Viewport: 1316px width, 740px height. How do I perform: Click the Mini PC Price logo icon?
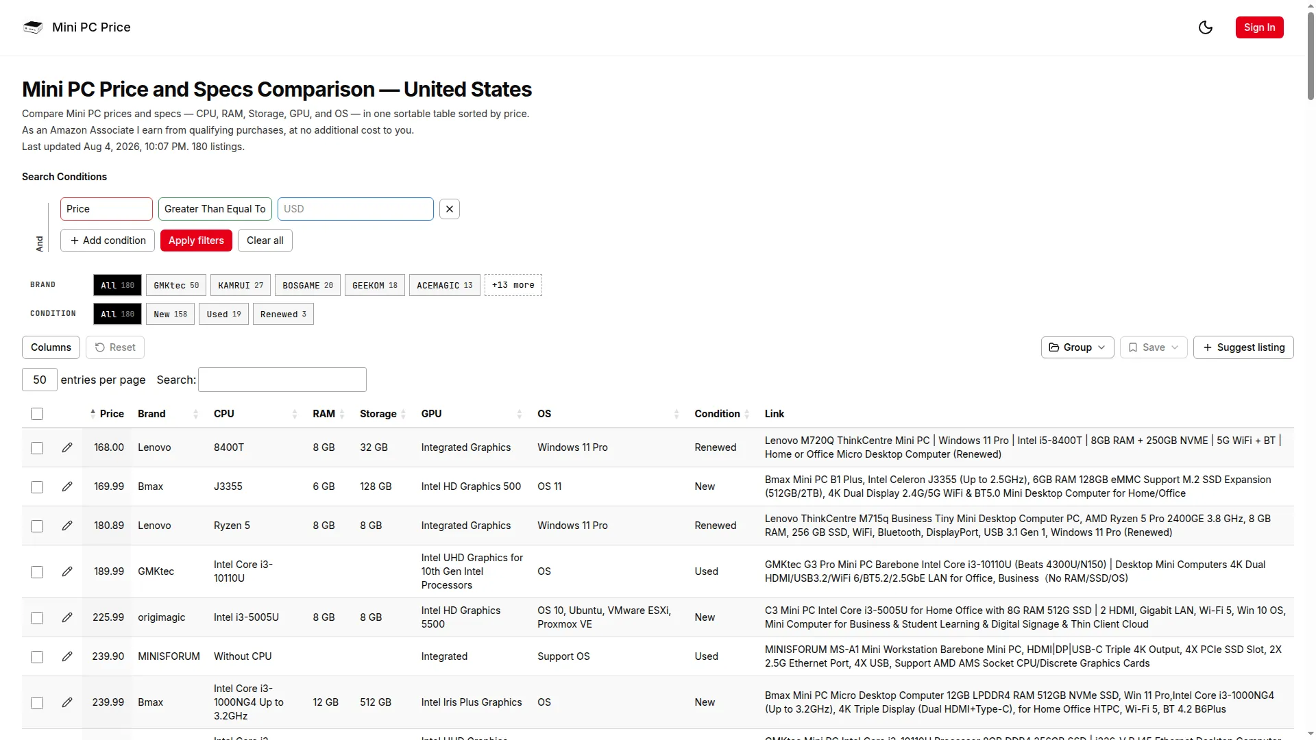point(33,27)
